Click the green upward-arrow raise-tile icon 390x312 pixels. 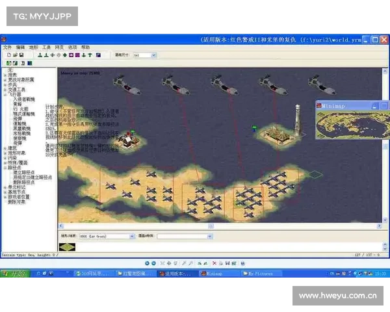click(x=90, y=55)
